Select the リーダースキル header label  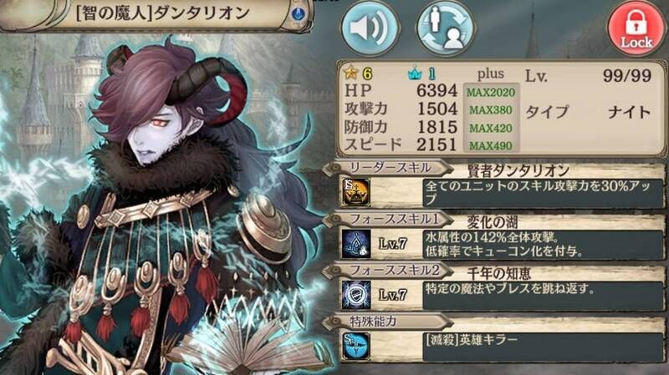click(390, 168)
